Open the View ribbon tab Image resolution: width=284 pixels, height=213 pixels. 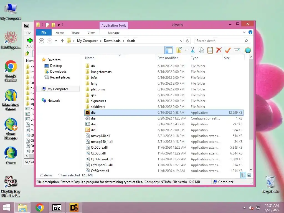[91, 33]
